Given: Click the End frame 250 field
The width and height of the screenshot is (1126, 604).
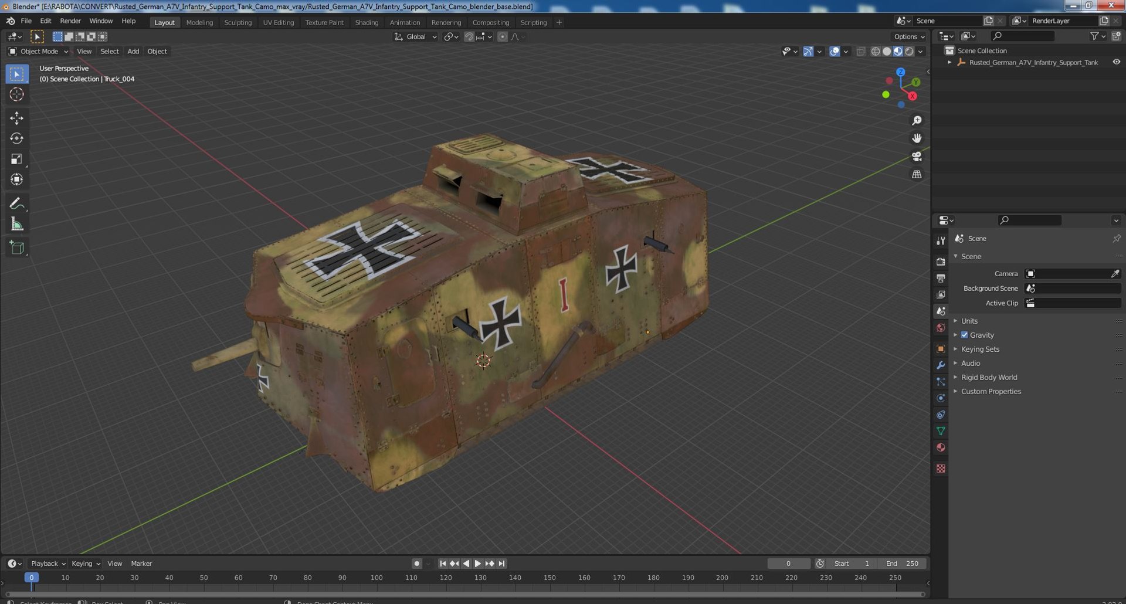Looking at the screenshot, I should pos(903,564).
